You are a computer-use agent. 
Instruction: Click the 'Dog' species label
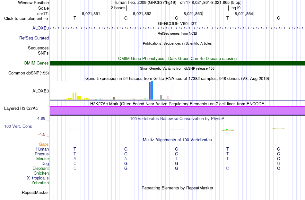point(45,164)
